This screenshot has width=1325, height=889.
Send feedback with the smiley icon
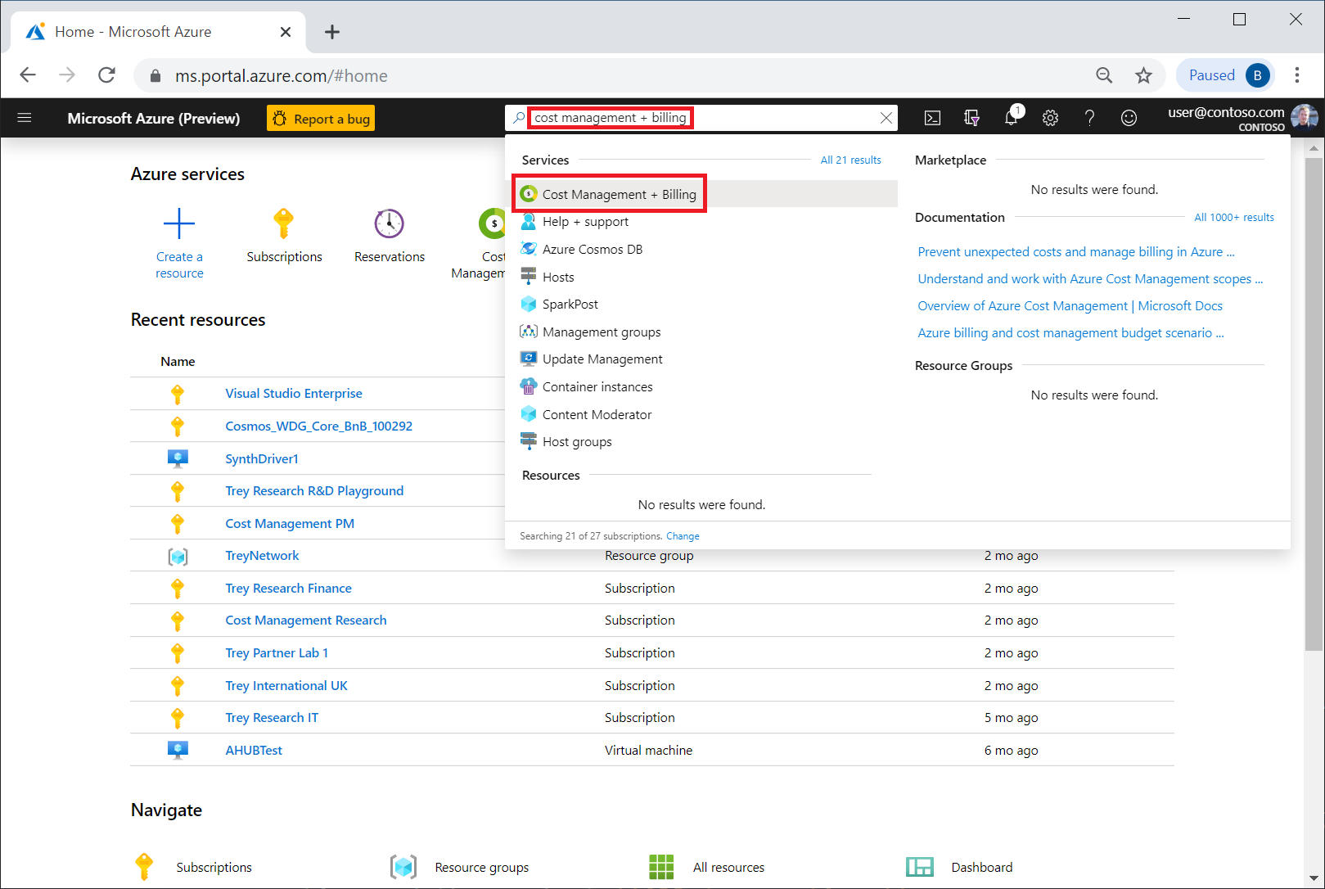tap(1129, 118)
